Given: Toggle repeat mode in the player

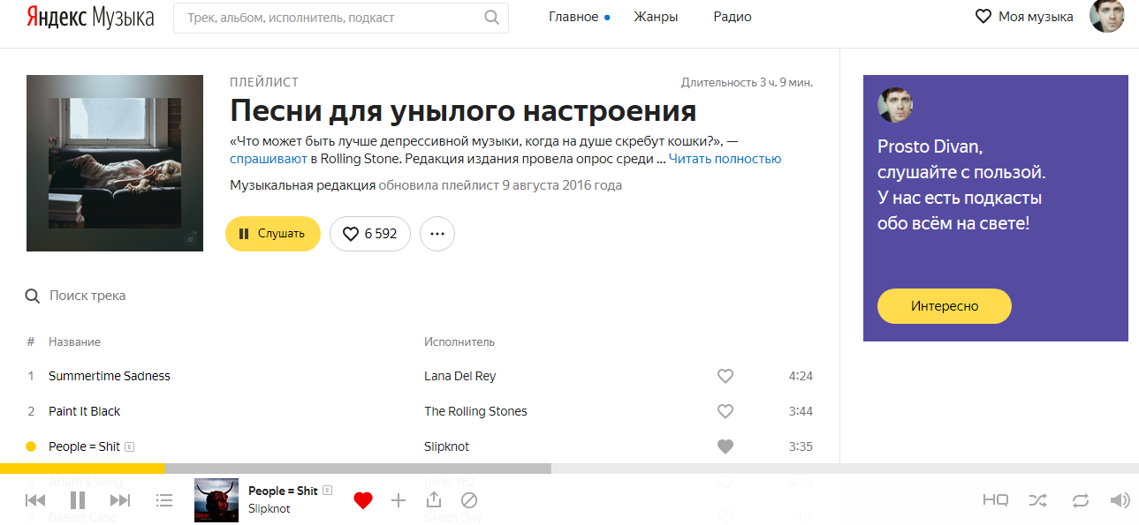Looking at the screenshot, I should (1081, 500).
